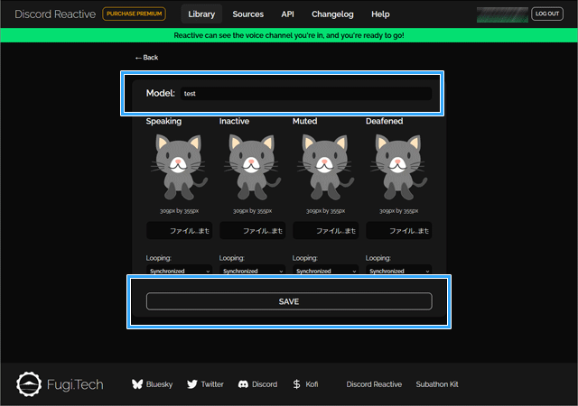Click the Model name input field
This screenshot has height=406, width=578.
(305, 94)
